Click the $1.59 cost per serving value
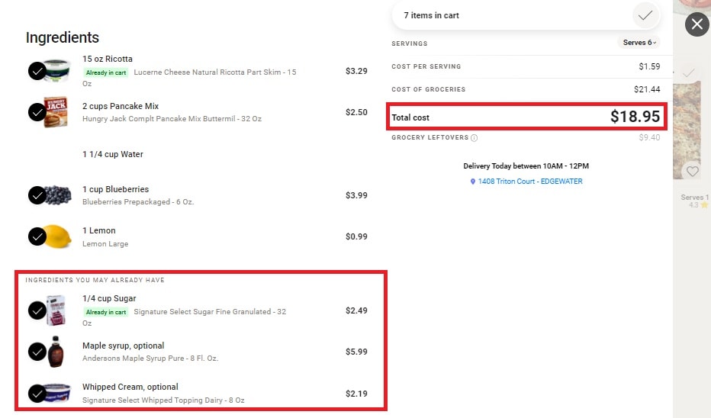The image size is (711, 418). (649, 66)
